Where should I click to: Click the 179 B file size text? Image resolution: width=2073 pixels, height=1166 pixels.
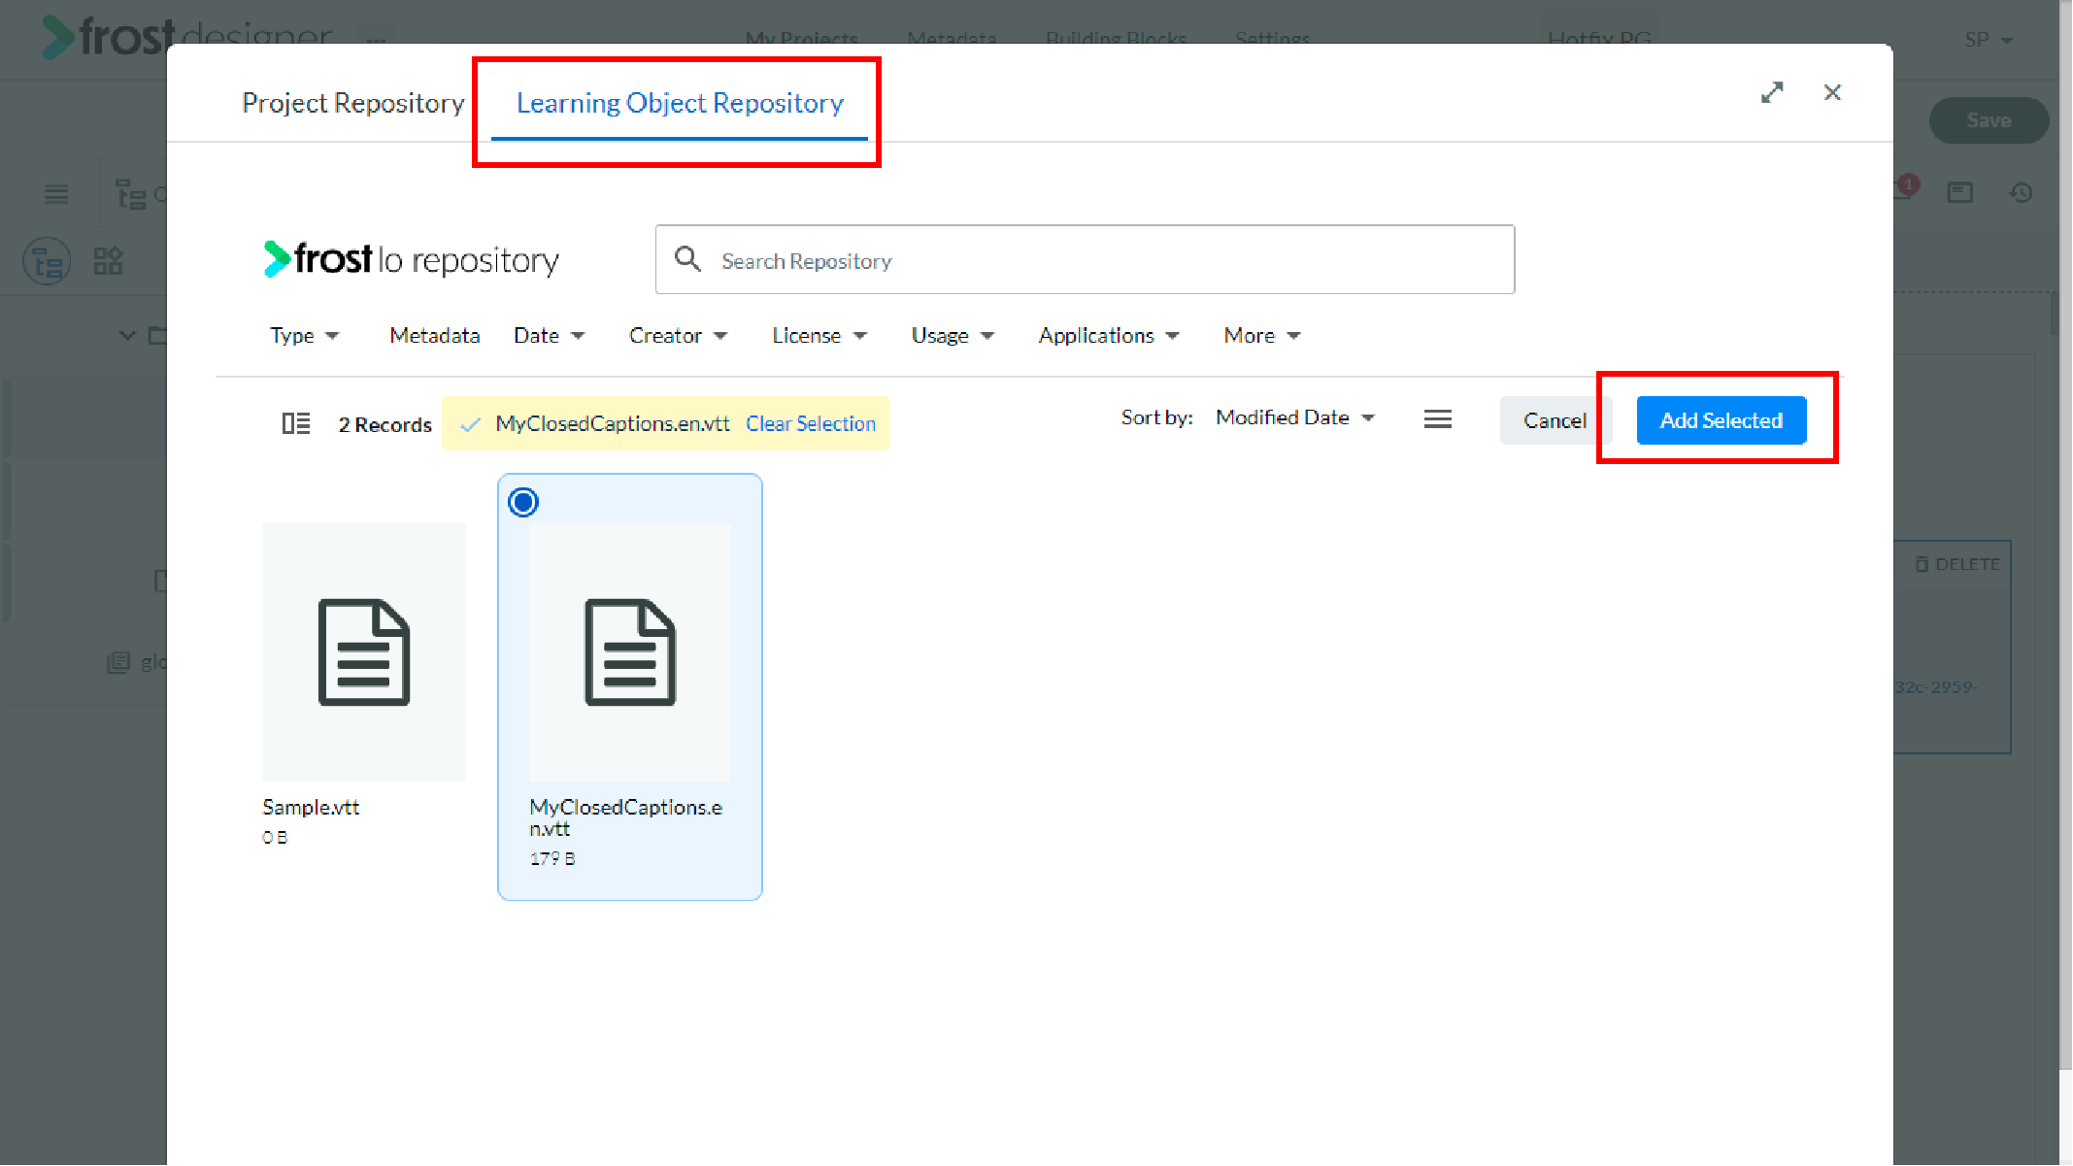point(552,858)
